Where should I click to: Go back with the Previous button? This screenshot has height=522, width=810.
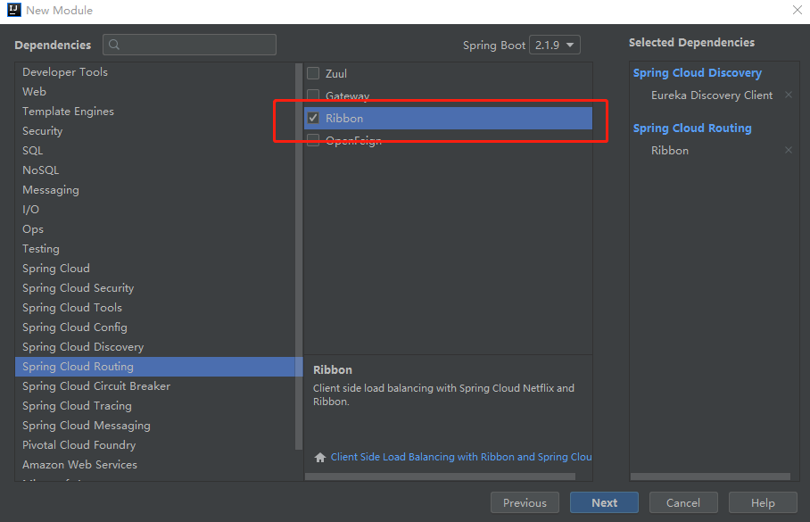click(x=525, y=502)
